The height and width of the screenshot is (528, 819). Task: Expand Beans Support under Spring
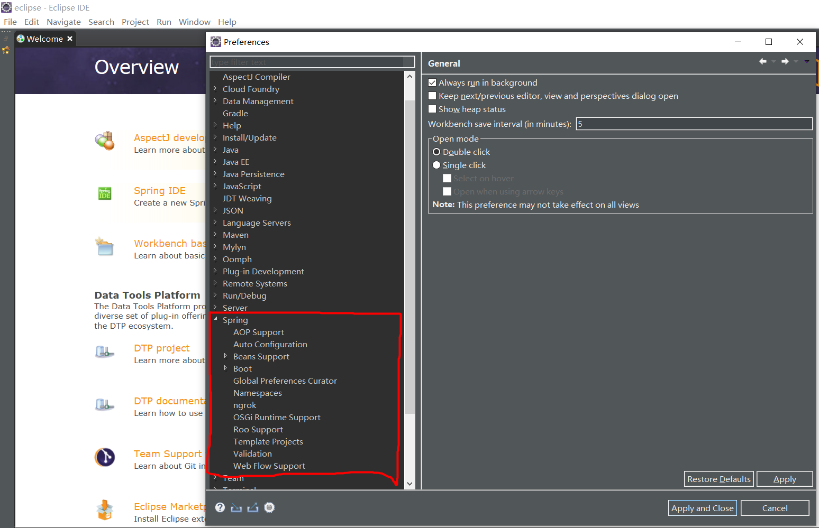[226, 356]
